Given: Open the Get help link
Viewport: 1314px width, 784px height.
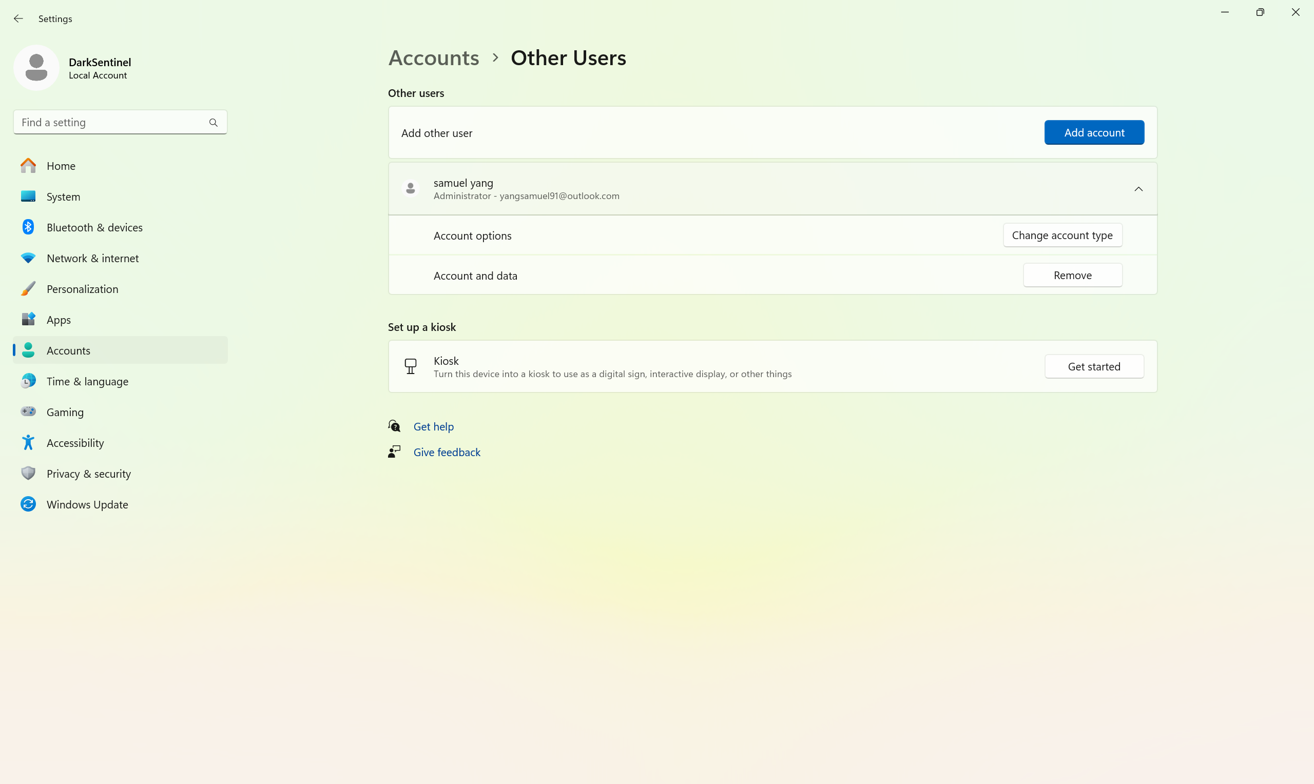Looking at the screenshot, I should (433, 426).
